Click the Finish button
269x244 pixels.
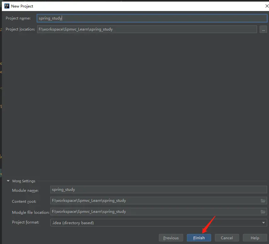tap(199, 238)
